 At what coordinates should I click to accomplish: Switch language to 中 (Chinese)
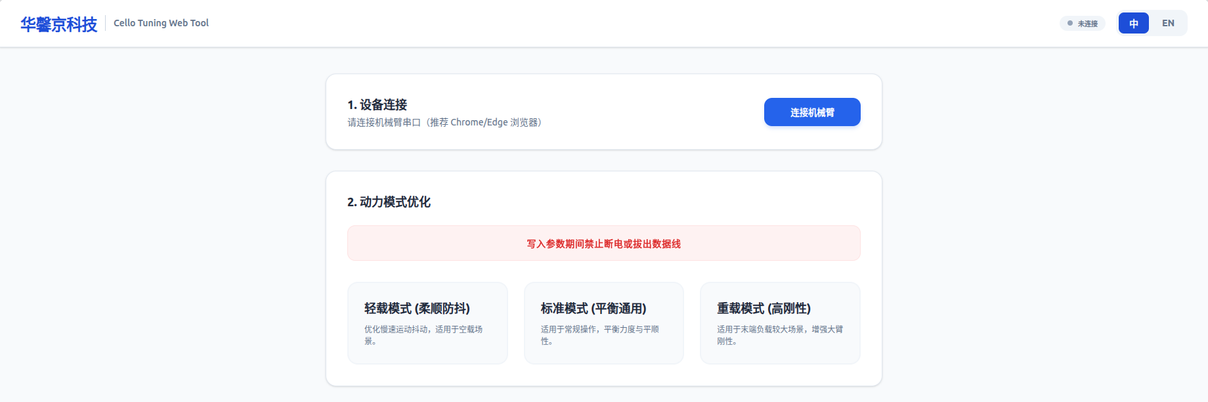1133,24
